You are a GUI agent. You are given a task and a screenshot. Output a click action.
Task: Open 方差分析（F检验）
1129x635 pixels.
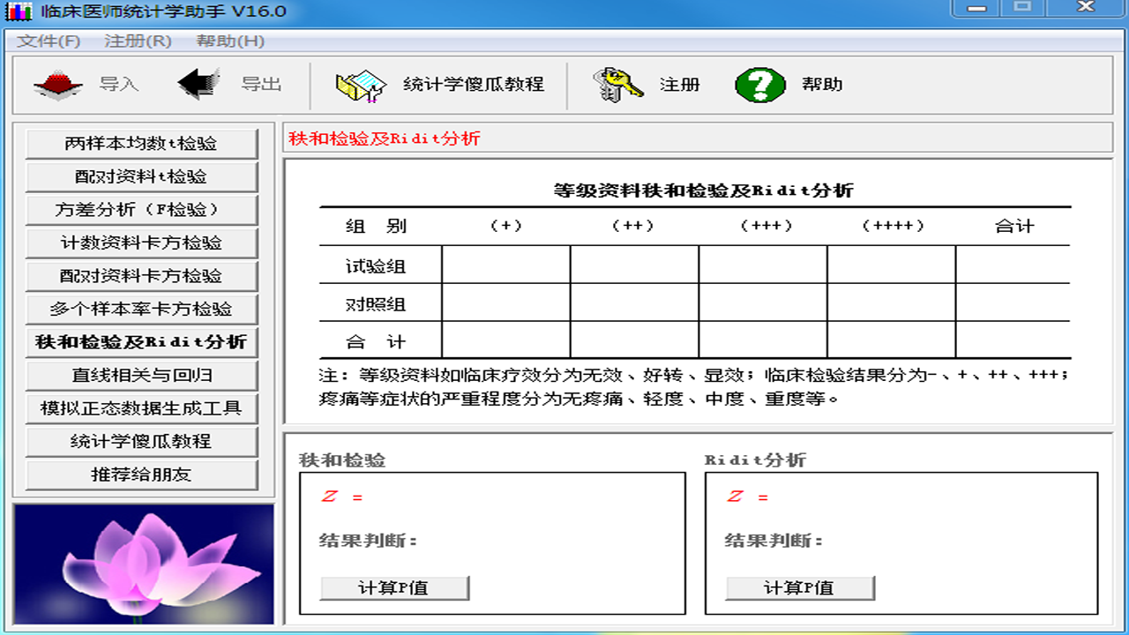pyautogui.click(x=141, y=210)
